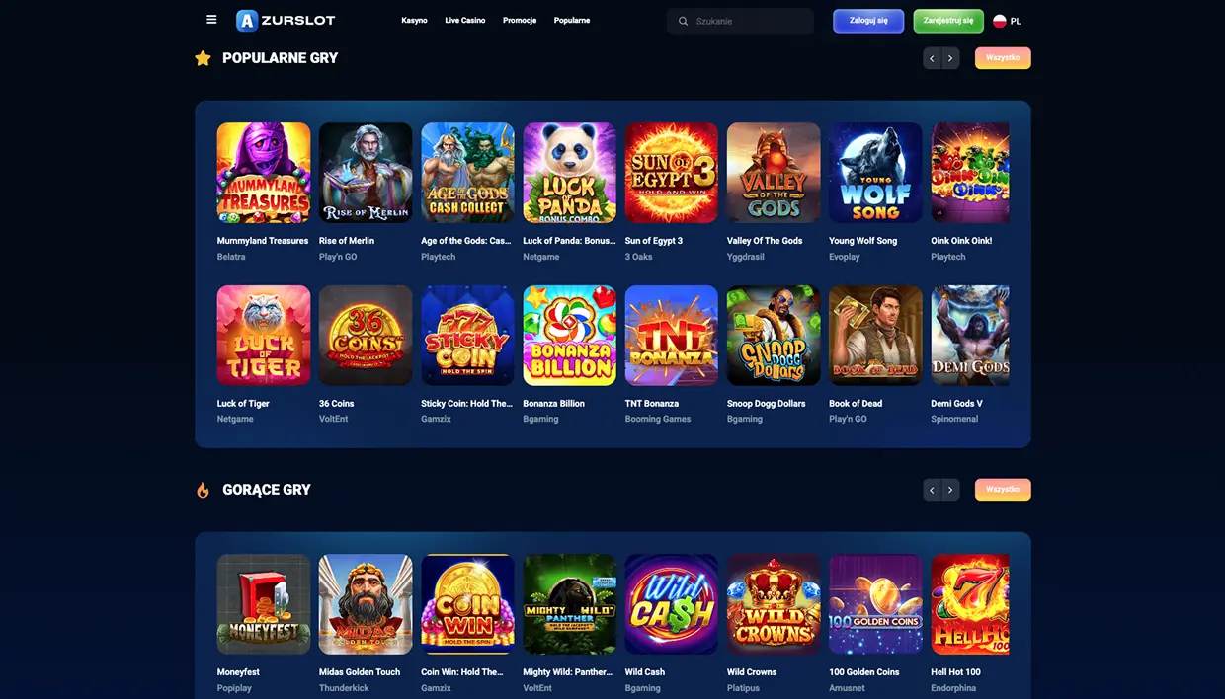Click the Zaloguj się button
Viewport: 1225px width, 699px height.
(x=868, y=21)
